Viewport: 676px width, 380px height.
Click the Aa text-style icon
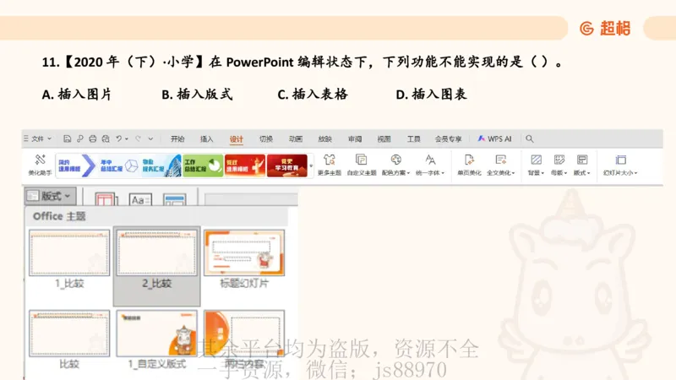coord(140,199)
